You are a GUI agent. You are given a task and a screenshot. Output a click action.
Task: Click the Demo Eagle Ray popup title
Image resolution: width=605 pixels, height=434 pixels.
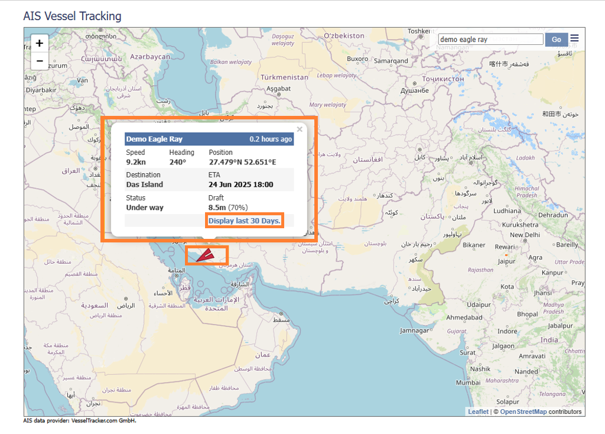click(154, 140)
